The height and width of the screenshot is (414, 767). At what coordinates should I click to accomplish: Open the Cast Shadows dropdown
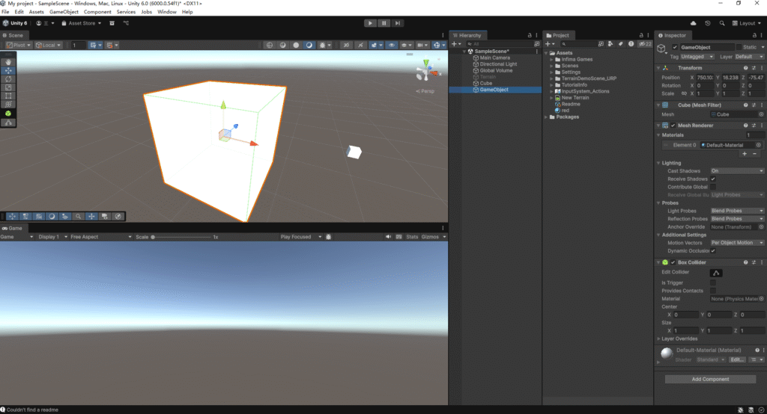(x=737, y=171)
